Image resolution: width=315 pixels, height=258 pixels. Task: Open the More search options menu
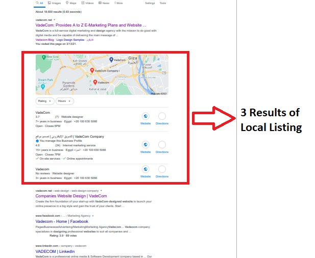pyautogui.click(x=118, y=3)
